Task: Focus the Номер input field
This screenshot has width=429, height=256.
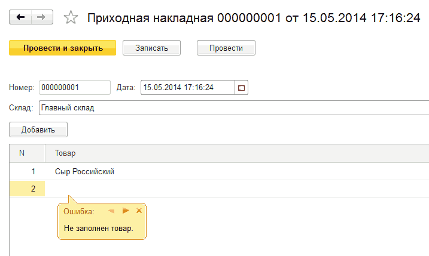Action: pos(74,88)
